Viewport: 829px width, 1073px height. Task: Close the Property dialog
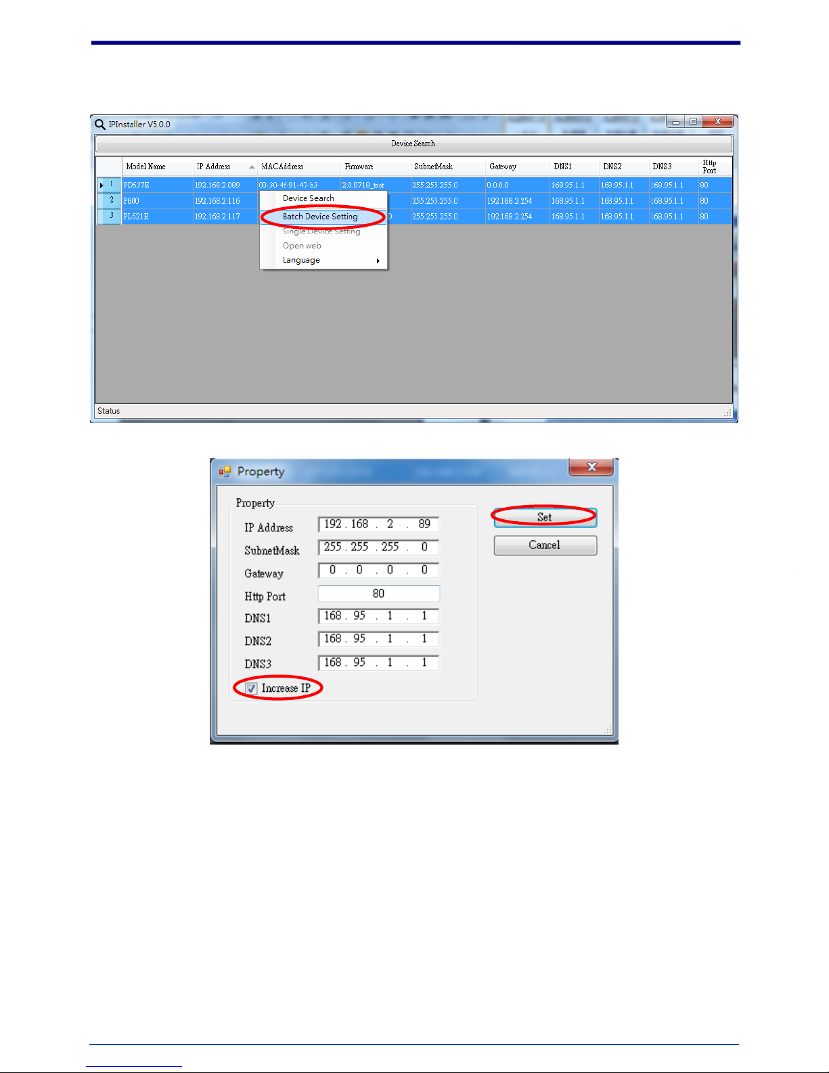click(x=591, y=466)
